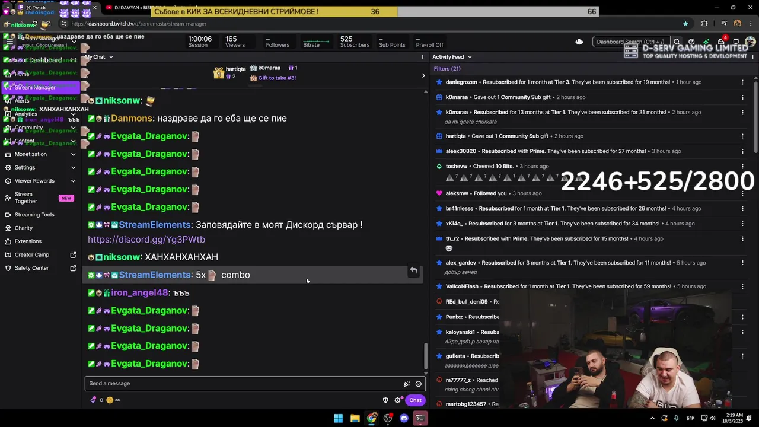Screen dimensions: 759x427
Task: Click the account avatar in dashboard header
Action: click(750, 42)
